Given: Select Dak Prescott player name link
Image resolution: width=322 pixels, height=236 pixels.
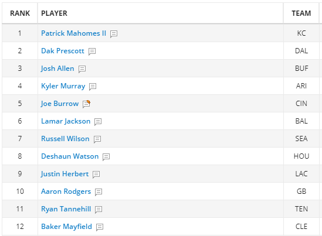Looking at the screenshot, I should 63,51.
